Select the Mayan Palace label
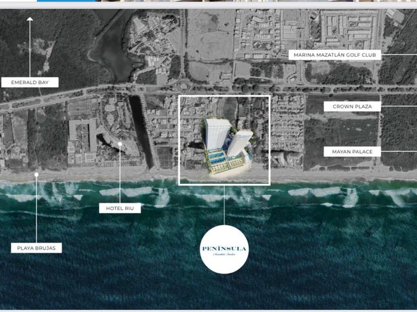 [x=352, y=152]
